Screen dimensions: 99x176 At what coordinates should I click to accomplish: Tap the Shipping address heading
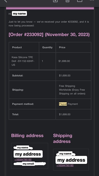(63, 138)
